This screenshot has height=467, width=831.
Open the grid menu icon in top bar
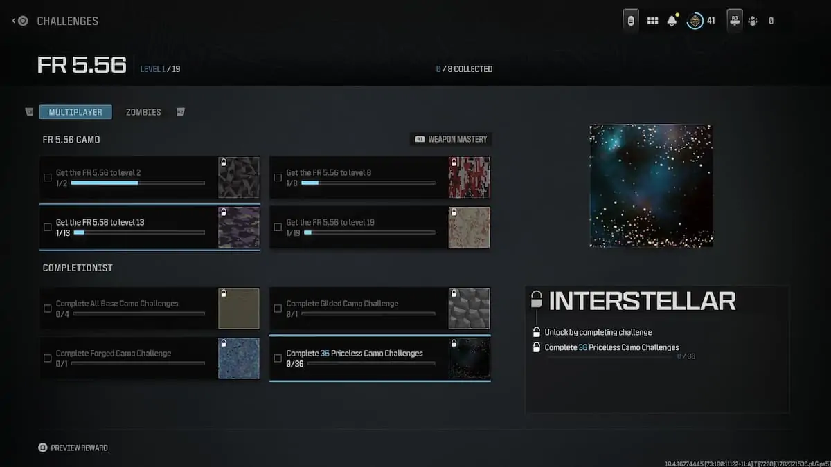[x=652, y=21]
